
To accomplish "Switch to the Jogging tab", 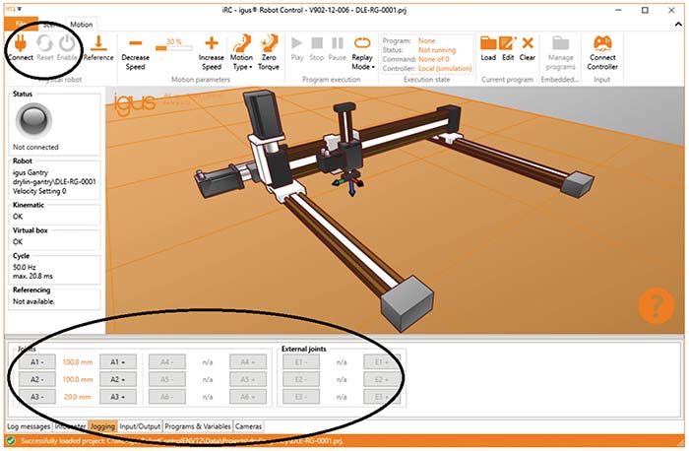I will pyautogui.click(x=102, y=426).
